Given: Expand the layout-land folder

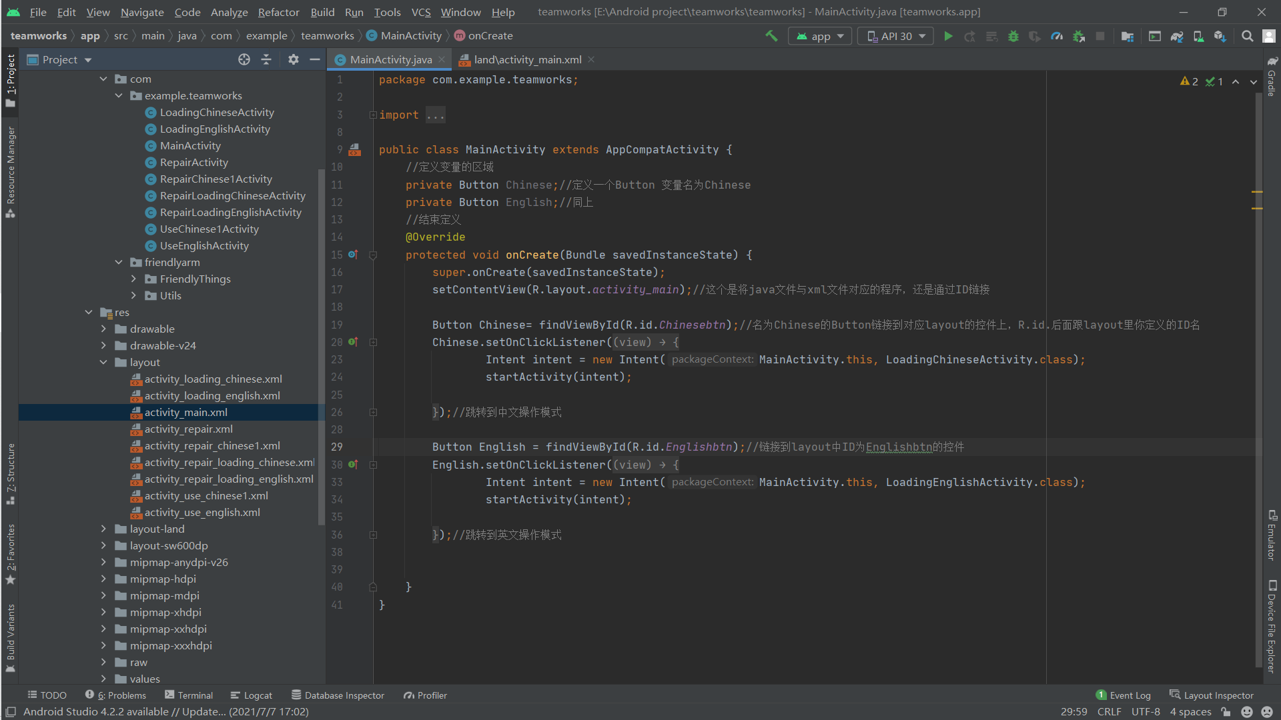Looking at the screenshot, I should pos(103,529).
